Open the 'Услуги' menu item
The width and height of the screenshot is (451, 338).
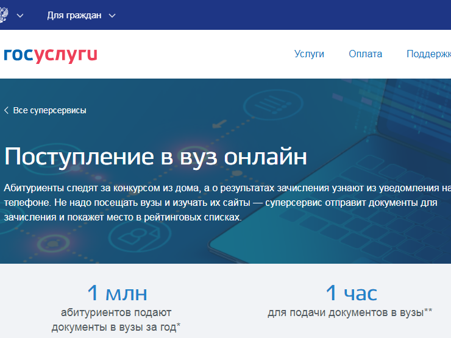tap(309, 54)
